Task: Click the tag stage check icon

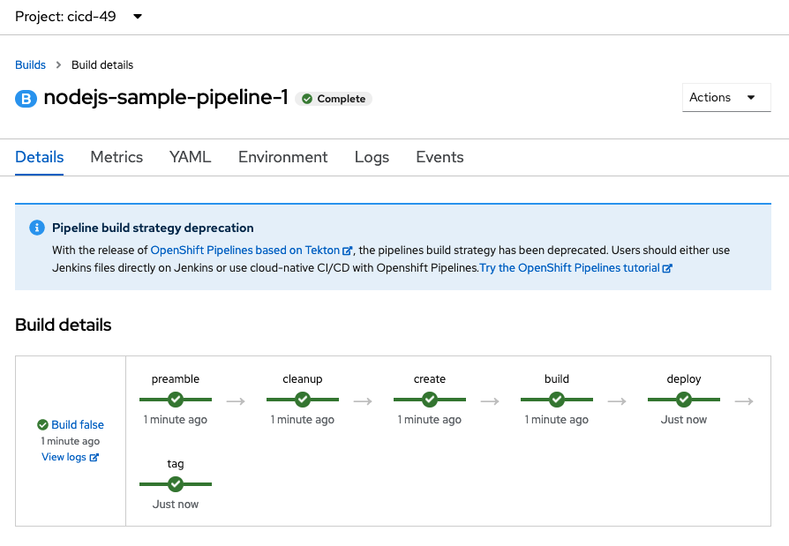Action: coord(176,484)
